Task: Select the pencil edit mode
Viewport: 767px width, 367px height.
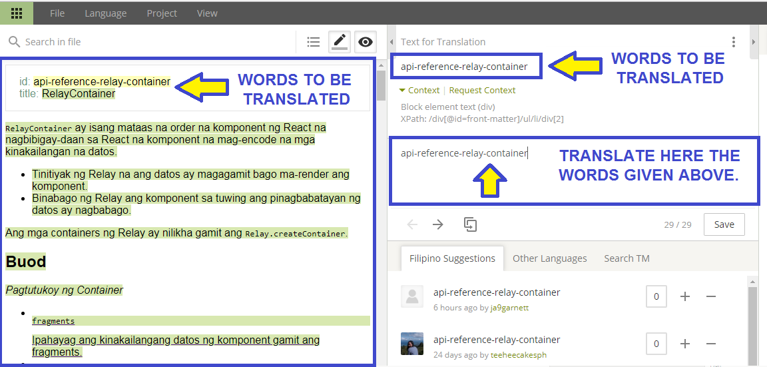Action: click(340, 42)
